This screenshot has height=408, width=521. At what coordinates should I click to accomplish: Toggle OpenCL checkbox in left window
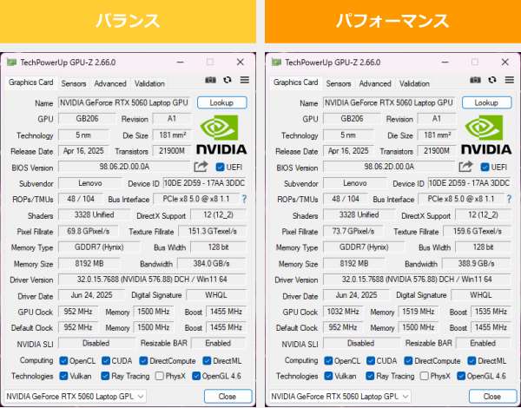(63, 361)
